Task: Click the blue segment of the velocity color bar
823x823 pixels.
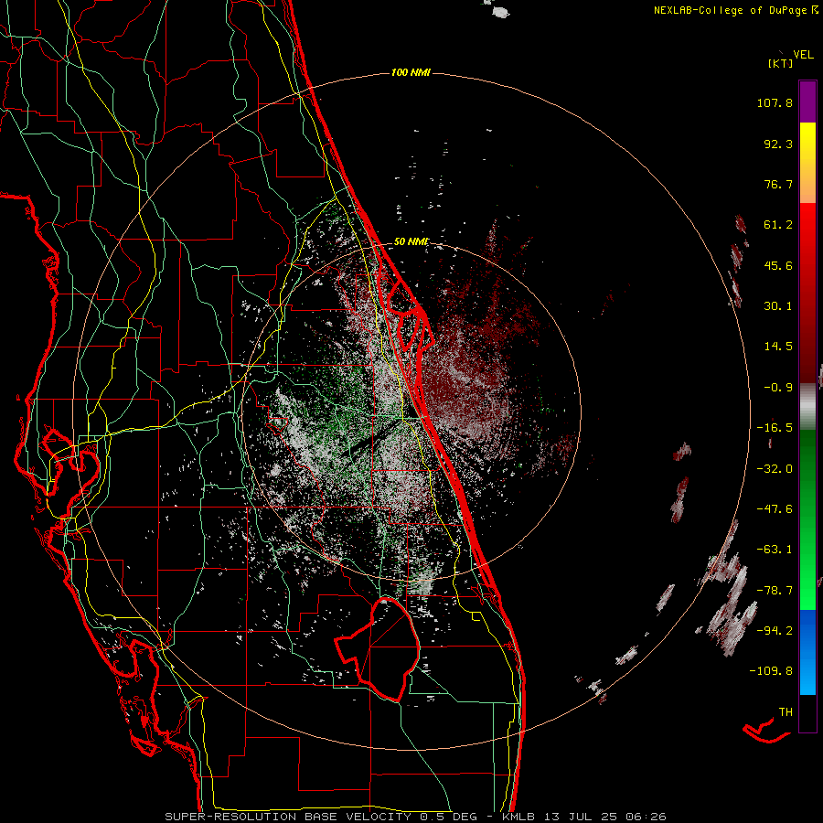Action: pyautogui.click(x=807, y=652)
